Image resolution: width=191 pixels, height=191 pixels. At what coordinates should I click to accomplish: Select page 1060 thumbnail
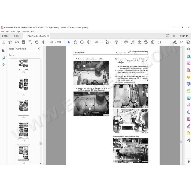(x=23, y=153)
